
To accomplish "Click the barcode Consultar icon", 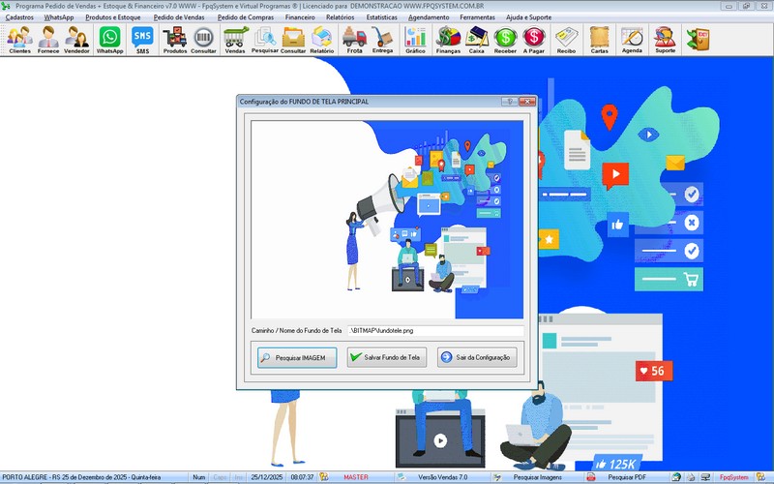I will coord(203,40).
